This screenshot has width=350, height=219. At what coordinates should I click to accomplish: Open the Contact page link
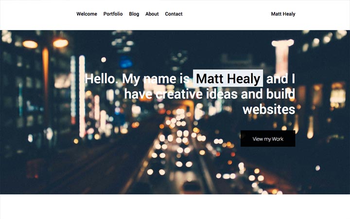(x=174, y=14)
